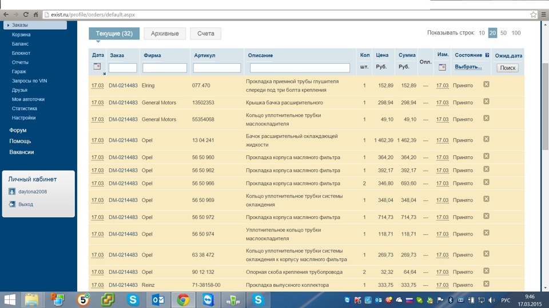This screenshot has height=308, width=549.
Task: Open Outlook from the Windows taskbar
Action: [158, 299]
